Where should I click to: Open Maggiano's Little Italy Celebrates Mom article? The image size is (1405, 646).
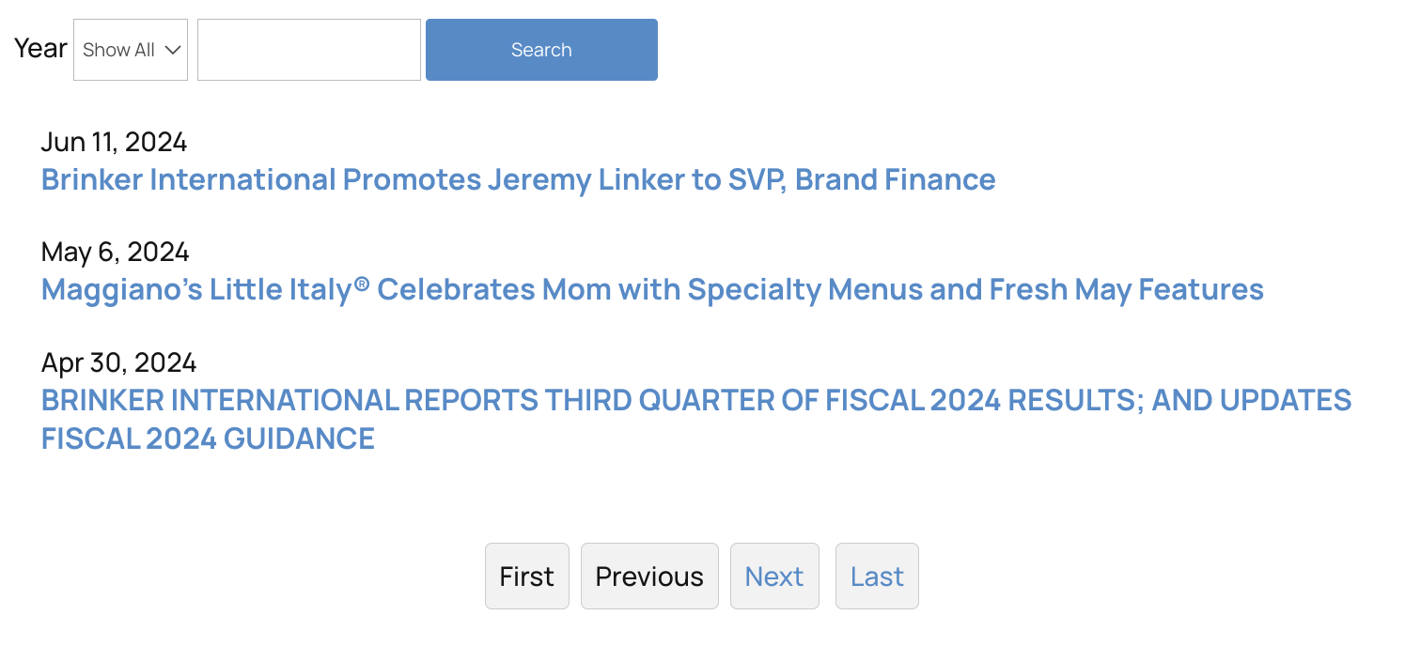pos(651,289)
